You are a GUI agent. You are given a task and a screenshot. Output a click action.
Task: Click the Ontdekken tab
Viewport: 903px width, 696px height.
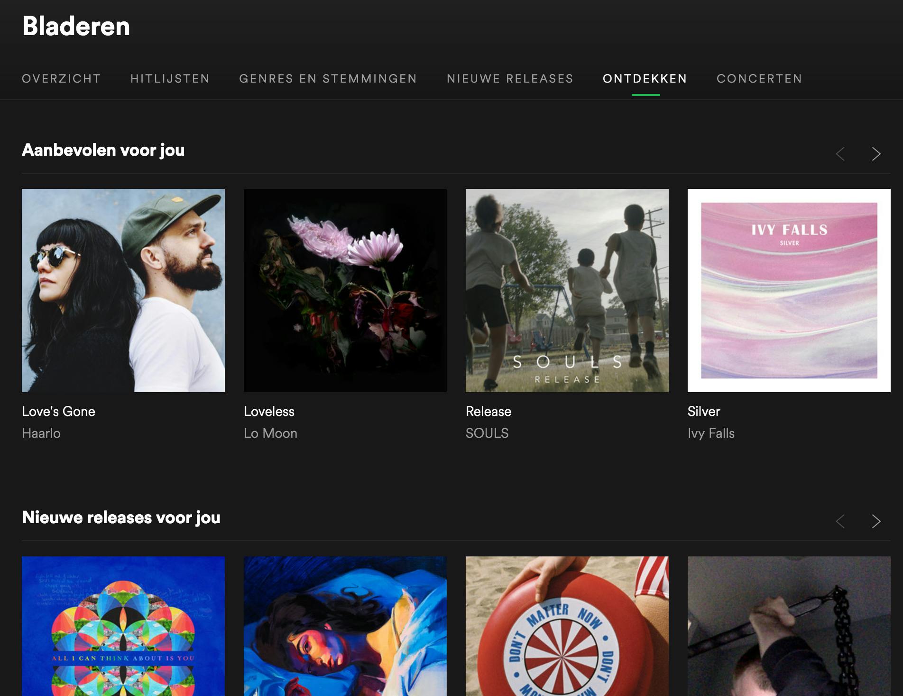coord(645,79)
